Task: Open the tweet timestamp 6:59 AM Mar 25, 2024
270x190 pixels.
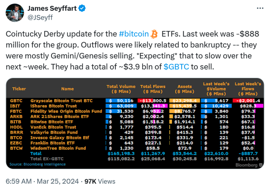Action: (42, 181)
